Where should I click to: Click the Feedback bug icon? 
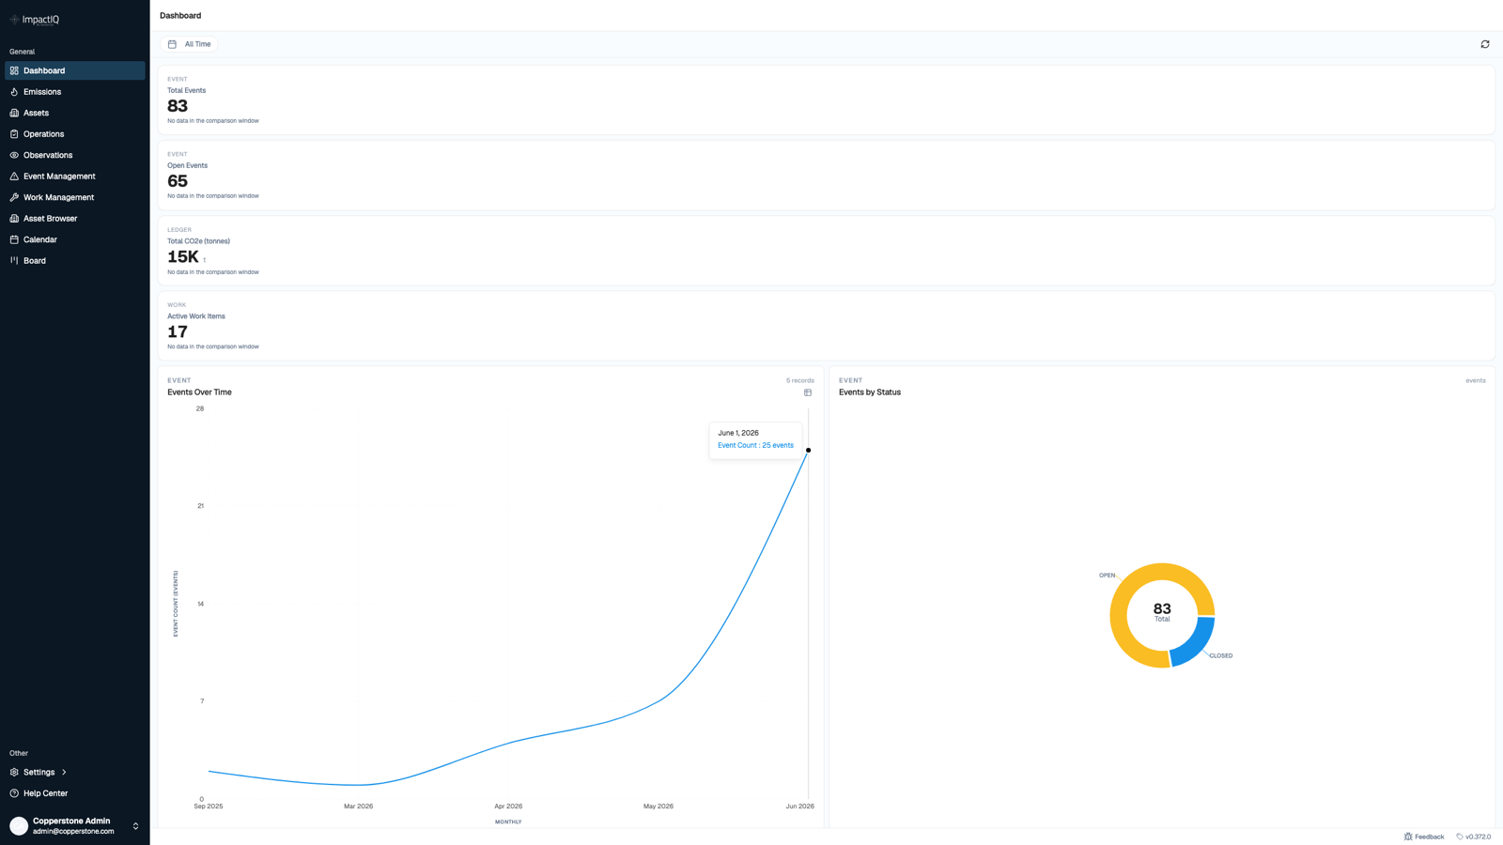[1408, 837]
